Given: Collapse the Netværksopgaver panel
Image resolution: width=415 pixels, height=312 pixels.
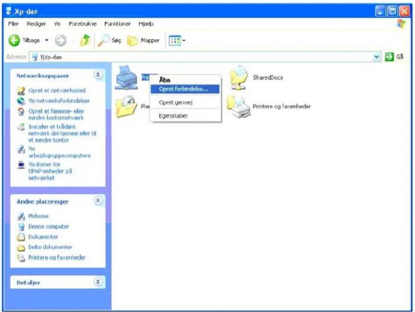Looking at the screenshot, I should click(98, 75).
